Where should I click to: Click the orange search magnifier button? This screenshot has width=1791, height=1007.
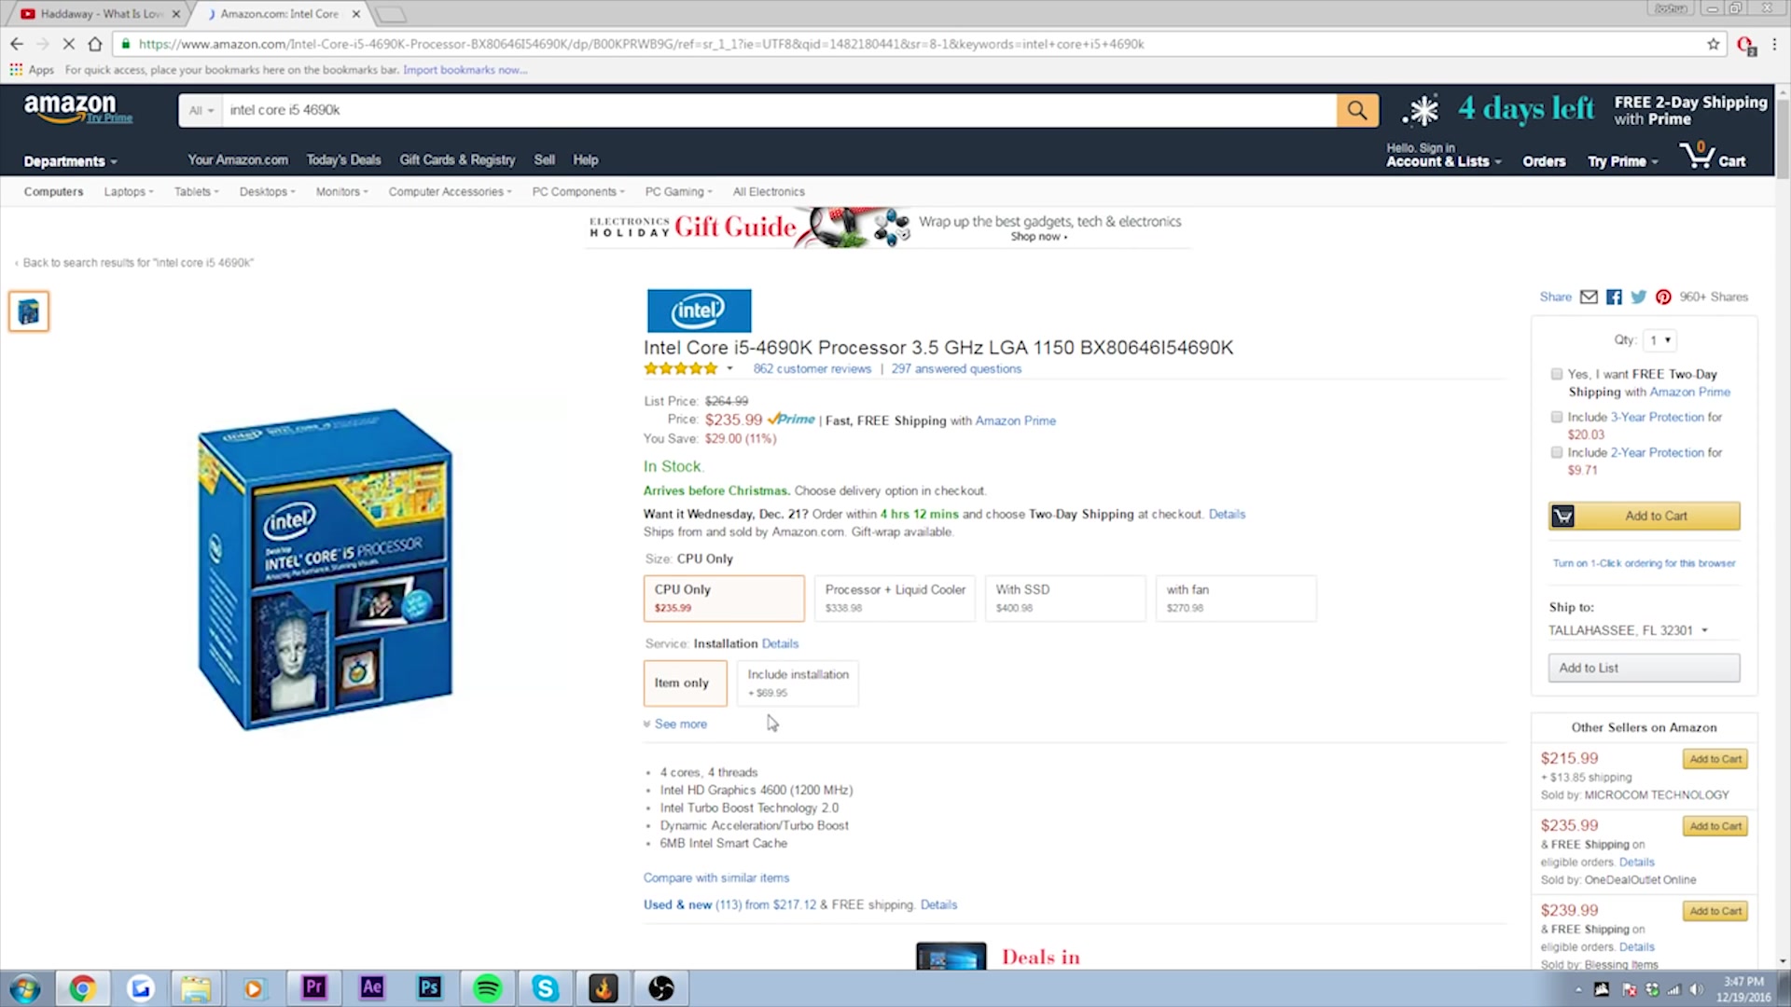(1357, 110)
